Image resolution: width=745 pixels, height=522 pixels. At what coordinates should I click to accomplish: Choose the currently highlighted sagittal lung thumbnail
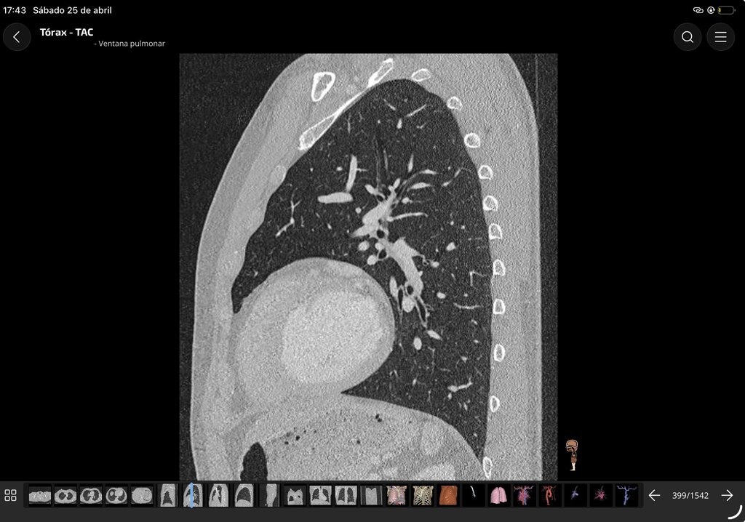pyautogui.click(x=193, y=495)
